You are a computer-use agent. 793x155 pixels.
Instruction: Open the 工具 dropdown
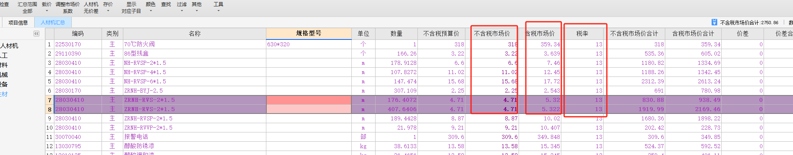click(x=218, y=8)
